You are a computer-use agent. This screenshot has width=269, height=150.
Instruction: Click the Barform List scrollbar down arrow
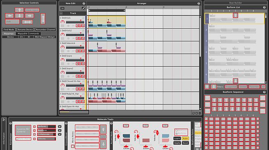coord(266,82)
